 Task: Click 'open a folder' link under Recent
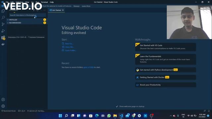click(x=88, y=67)
